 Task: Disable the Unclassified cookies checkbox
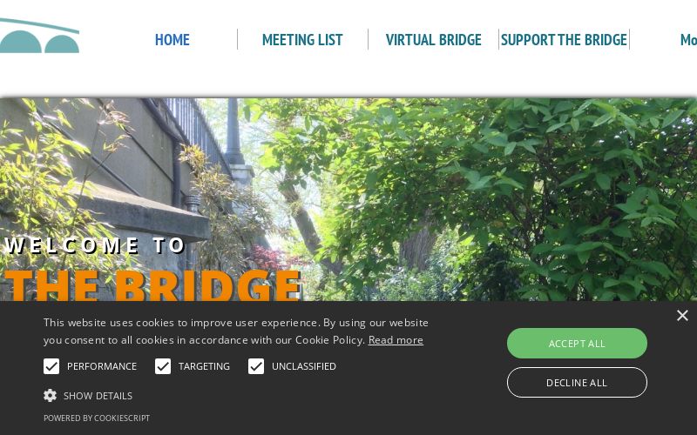coord(256,366)
